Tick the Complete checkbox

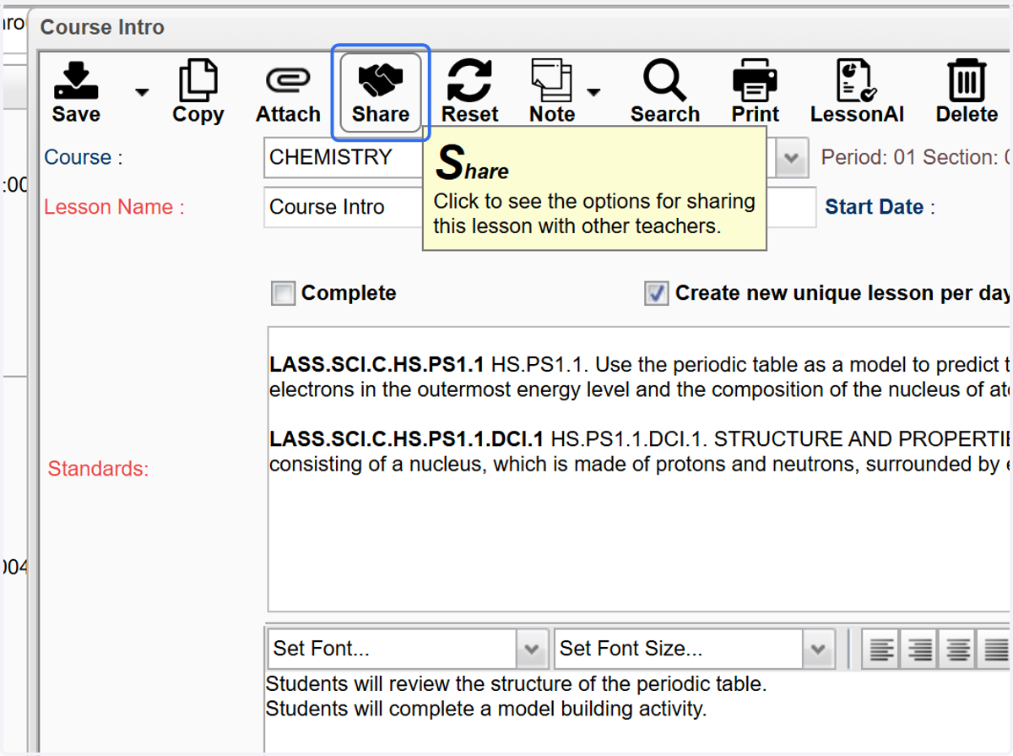pyautogui.click(x=284, y=294)
